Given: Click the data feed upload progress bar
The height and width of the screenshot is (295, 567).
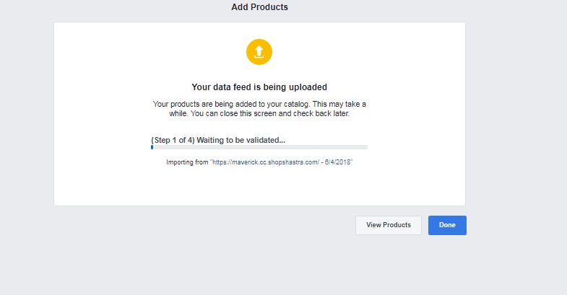Looking at the screenshot, I should pyautogui.click(x=259, y=147).
